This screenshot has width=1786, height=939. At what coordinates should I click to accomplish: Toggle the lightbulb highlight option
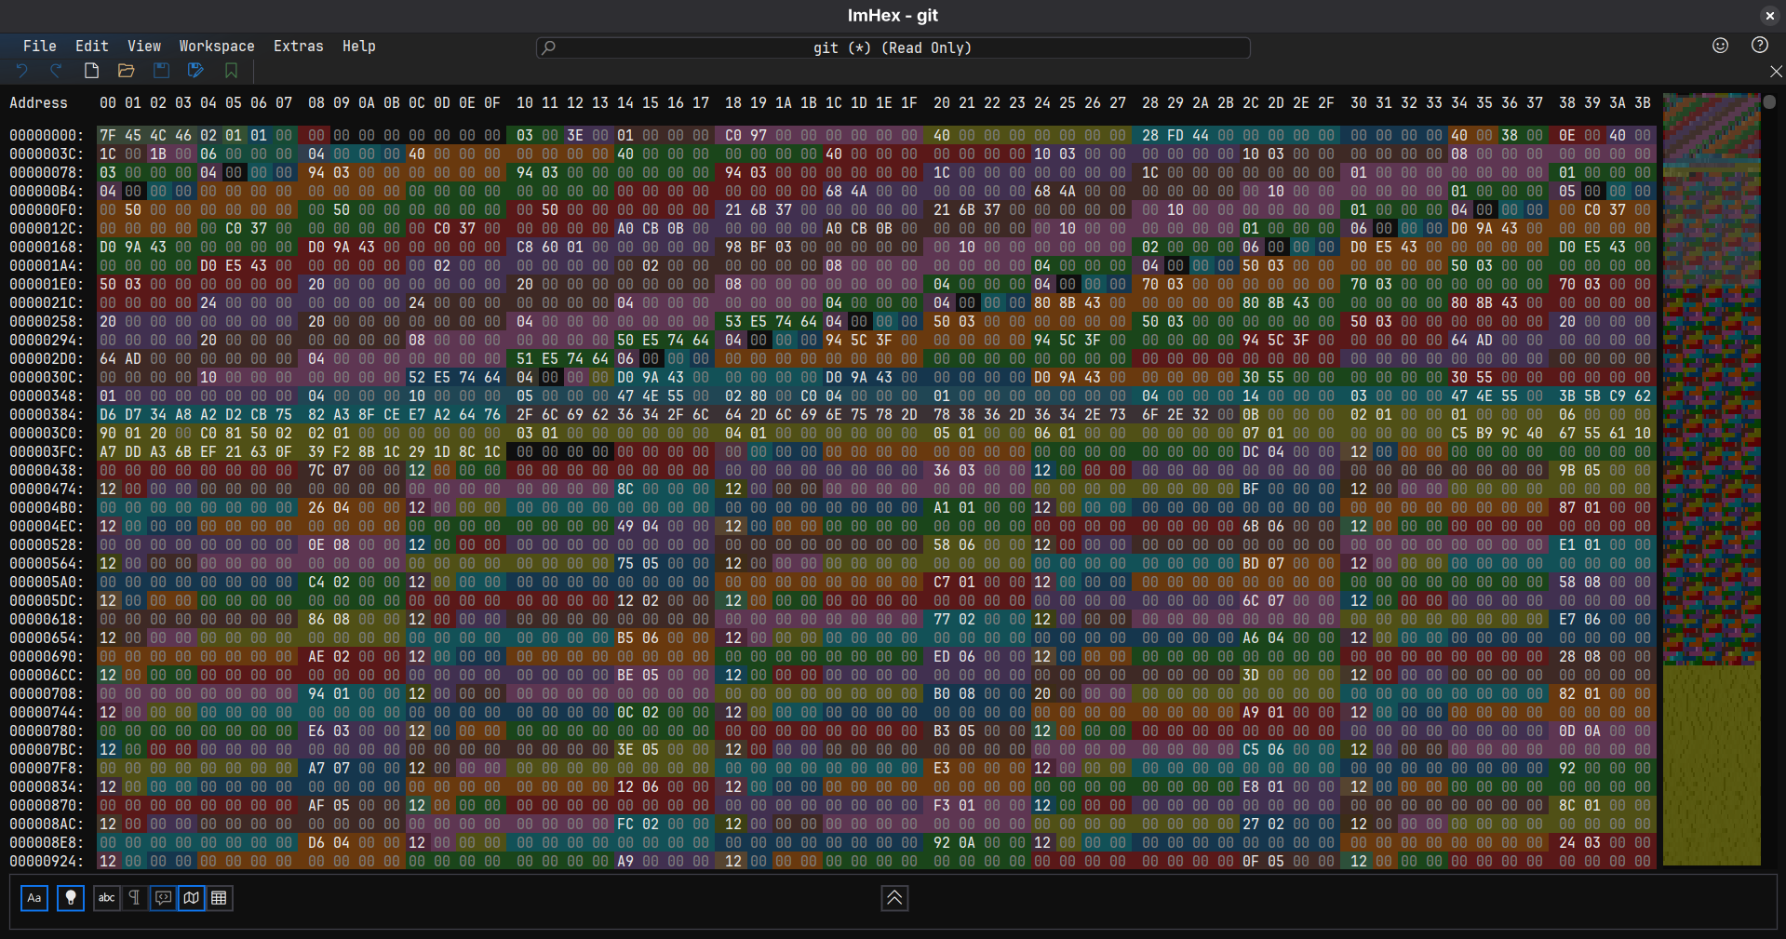71,898
